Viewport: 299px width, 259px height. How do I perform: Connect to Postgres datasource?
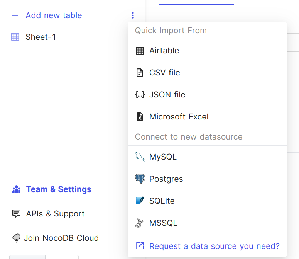207,179
